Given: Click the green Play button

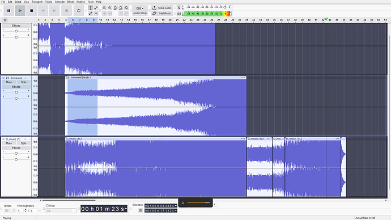Looking at the screenshot, I should 20,10.
